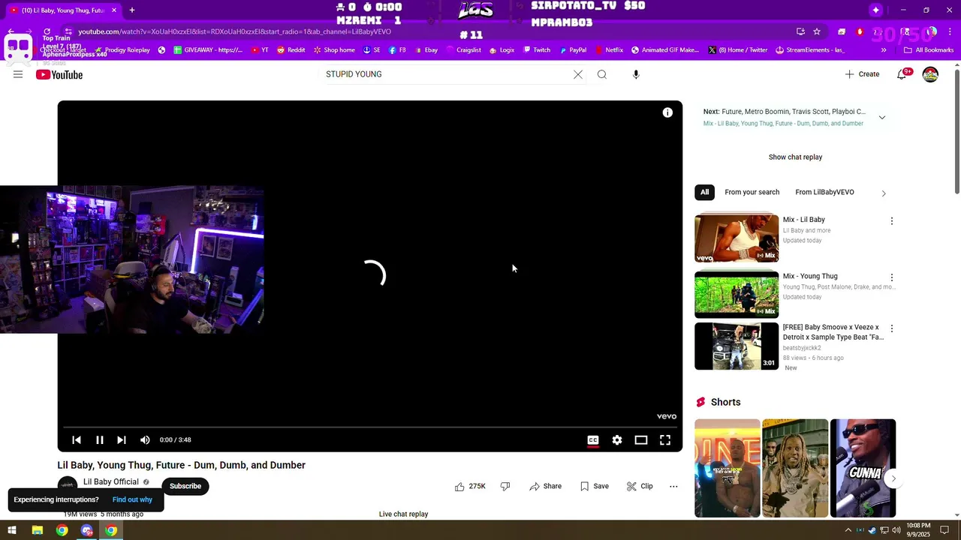Viewport: 961px width, 540px height.
Task: Open the video info card icon
Action: 667,112
